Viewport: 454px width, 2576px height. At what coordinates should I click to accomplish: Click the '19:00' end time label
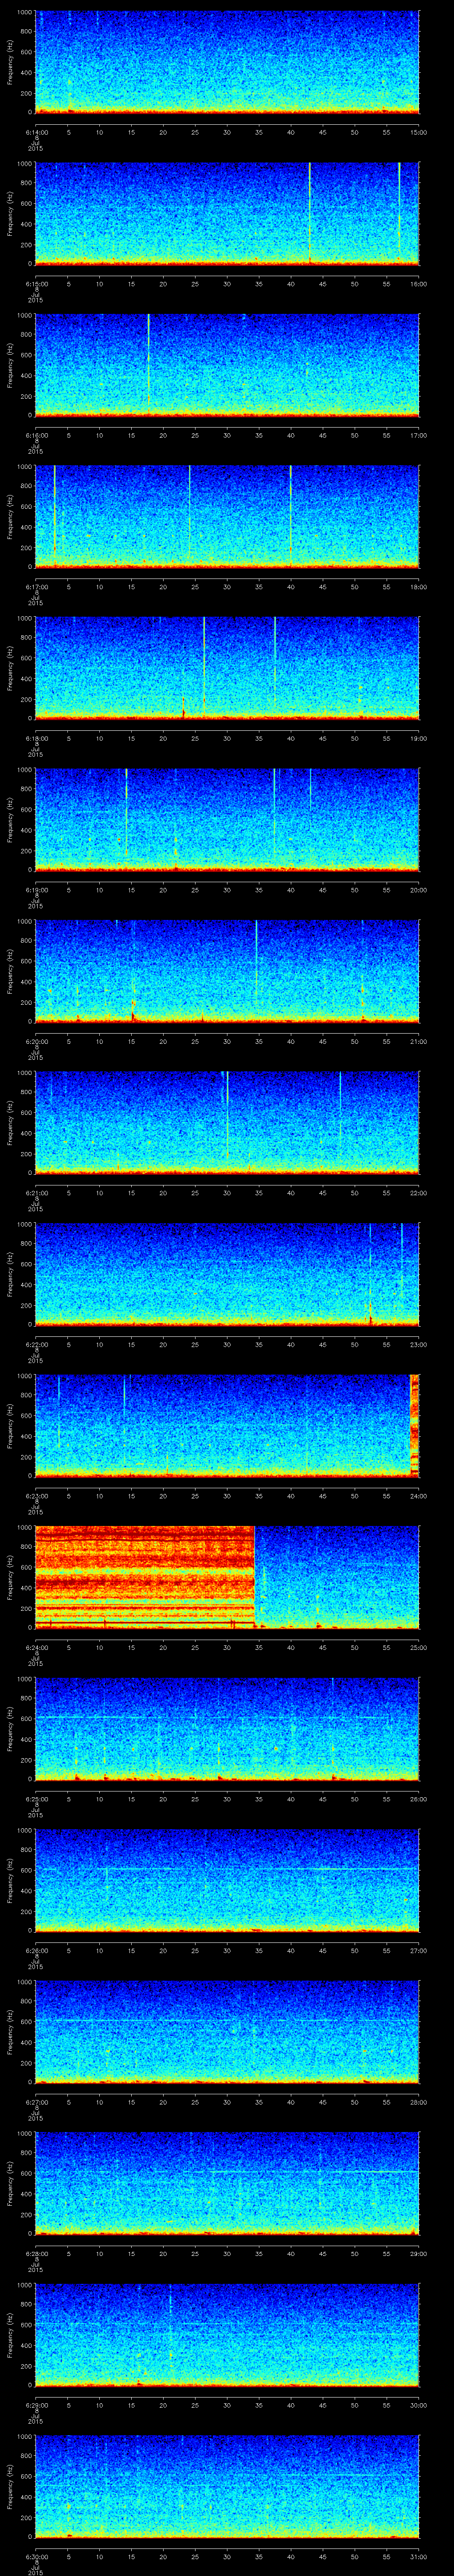point(418,738)
